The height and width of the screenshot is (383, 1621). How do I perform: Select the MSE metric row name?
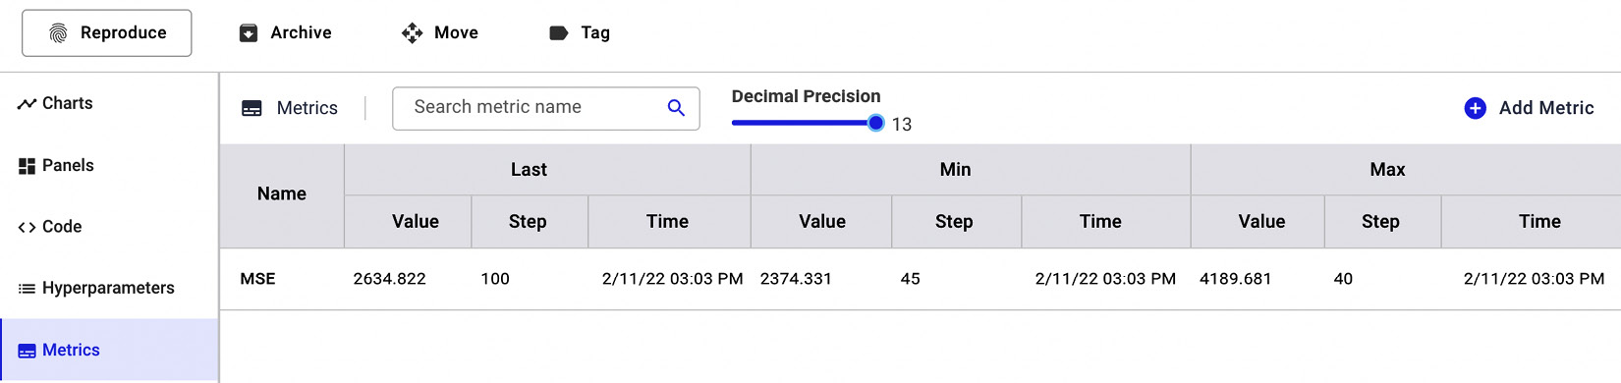(x=257, y=279)
